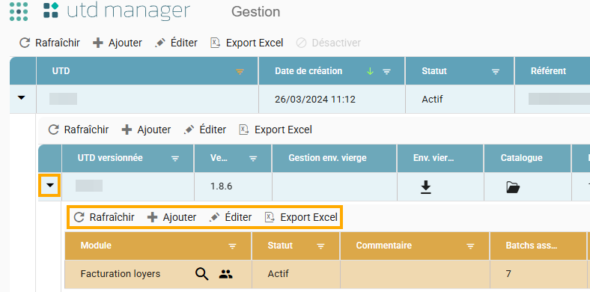
Task: Open filter on UTD versionnée column
Action: tap(175, 159)
